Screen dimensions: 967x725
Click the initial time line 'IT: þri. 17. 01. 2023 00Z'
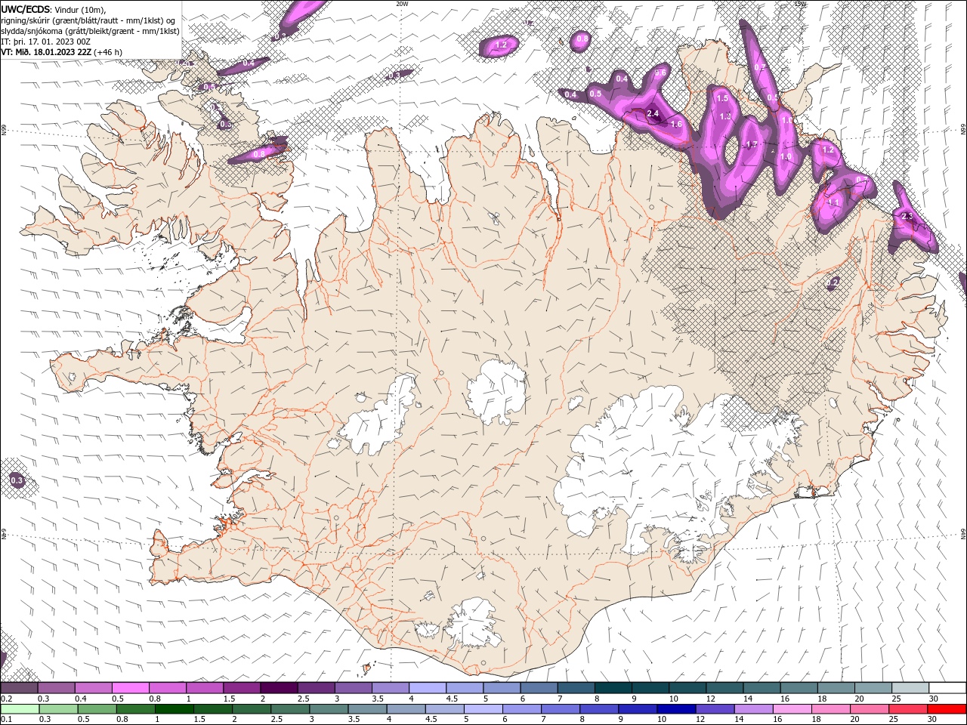(x=45, y=42)
